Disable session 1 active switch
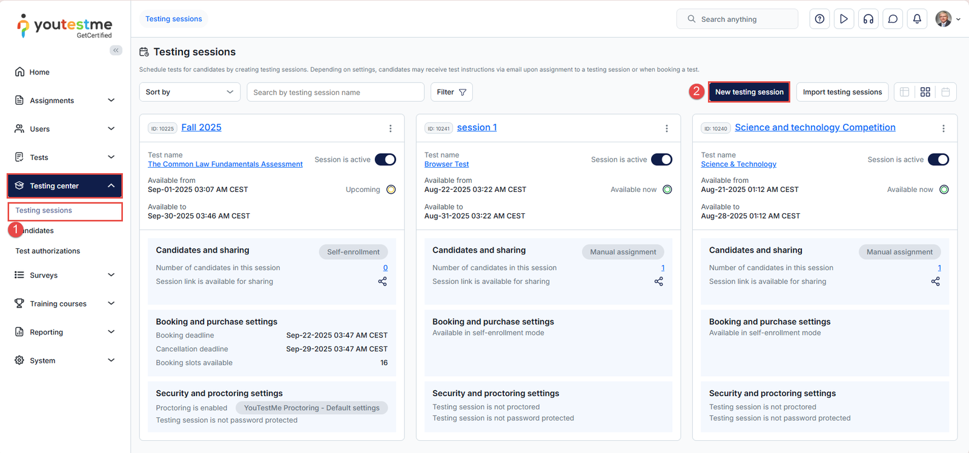969x453 pixels. pyautogui.click(x=661, y=159)
